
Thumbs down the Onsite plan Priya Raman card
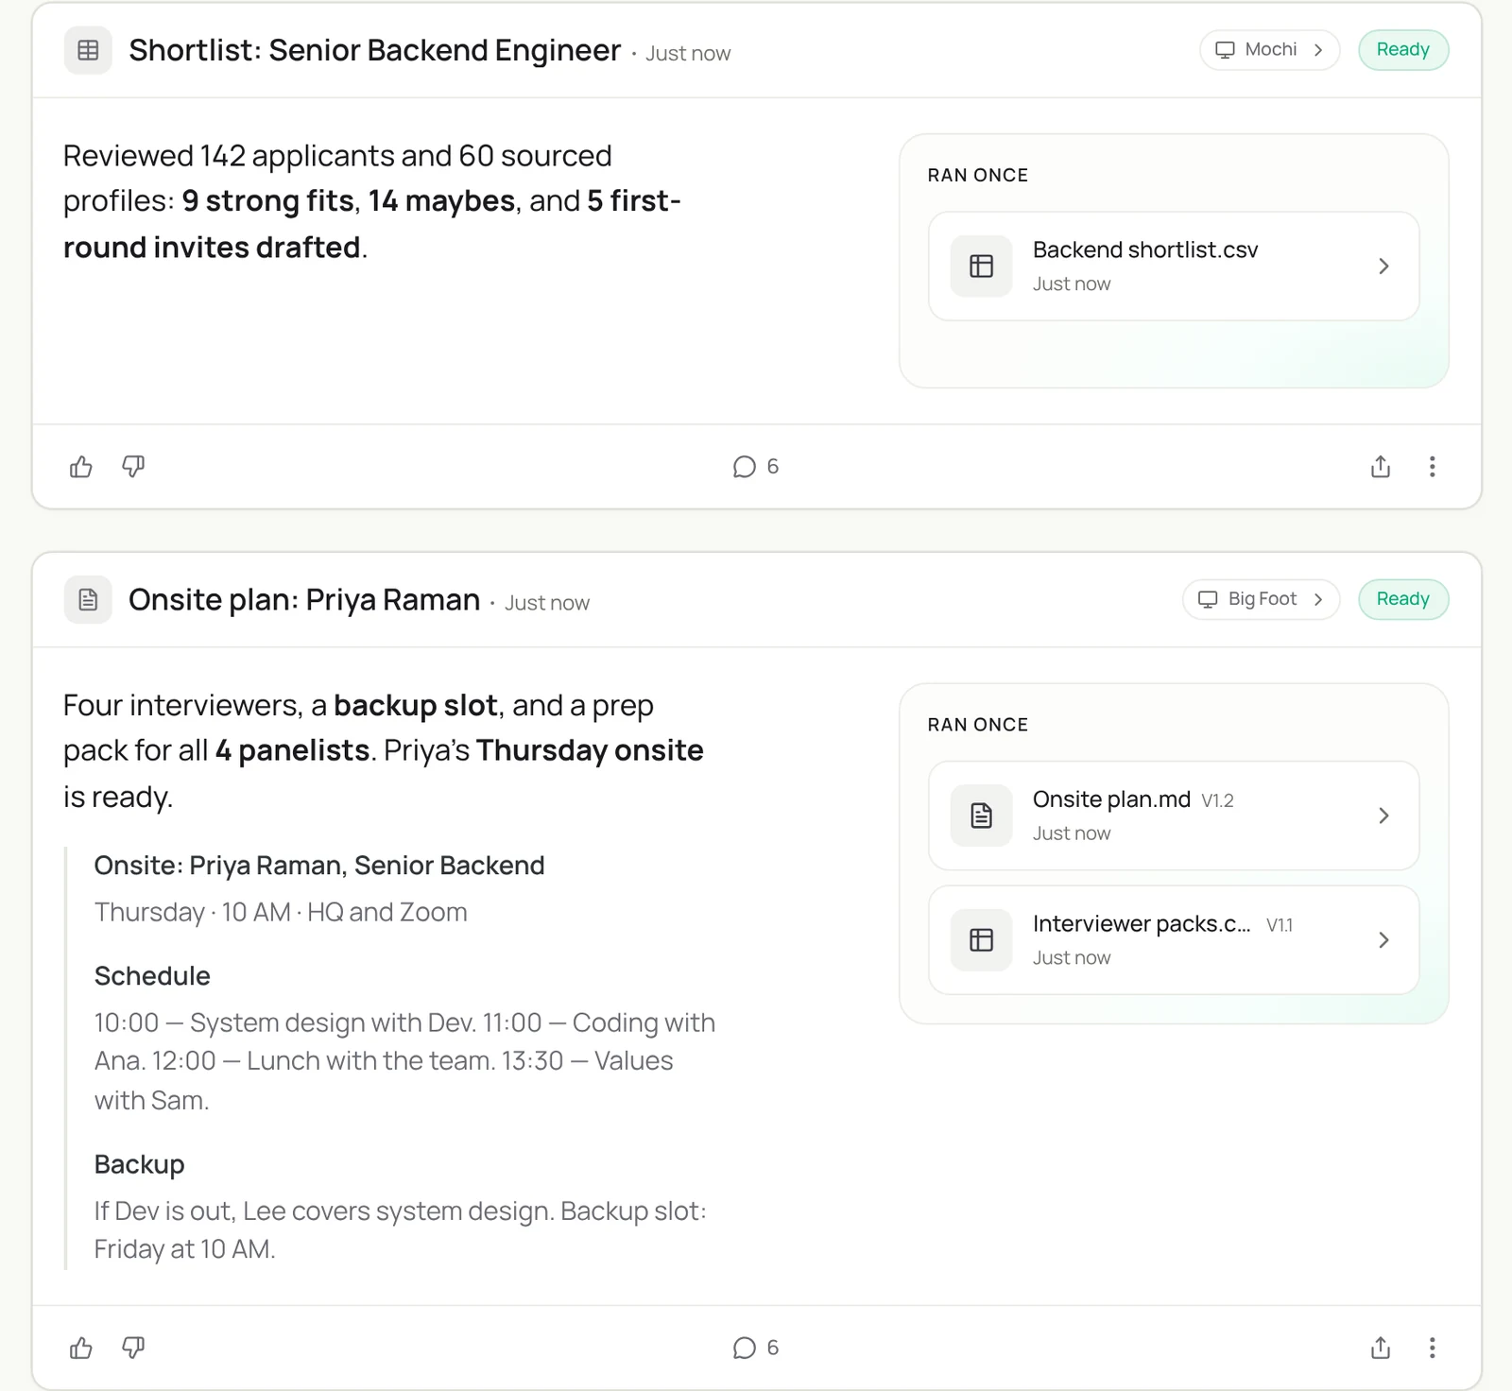click(133, 1348)
